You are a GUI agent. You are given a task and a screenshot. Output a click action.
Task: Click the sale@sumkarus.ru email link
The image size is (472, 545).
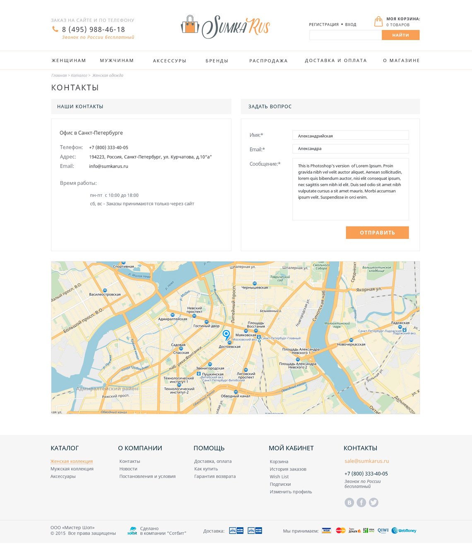pos(367,461)
